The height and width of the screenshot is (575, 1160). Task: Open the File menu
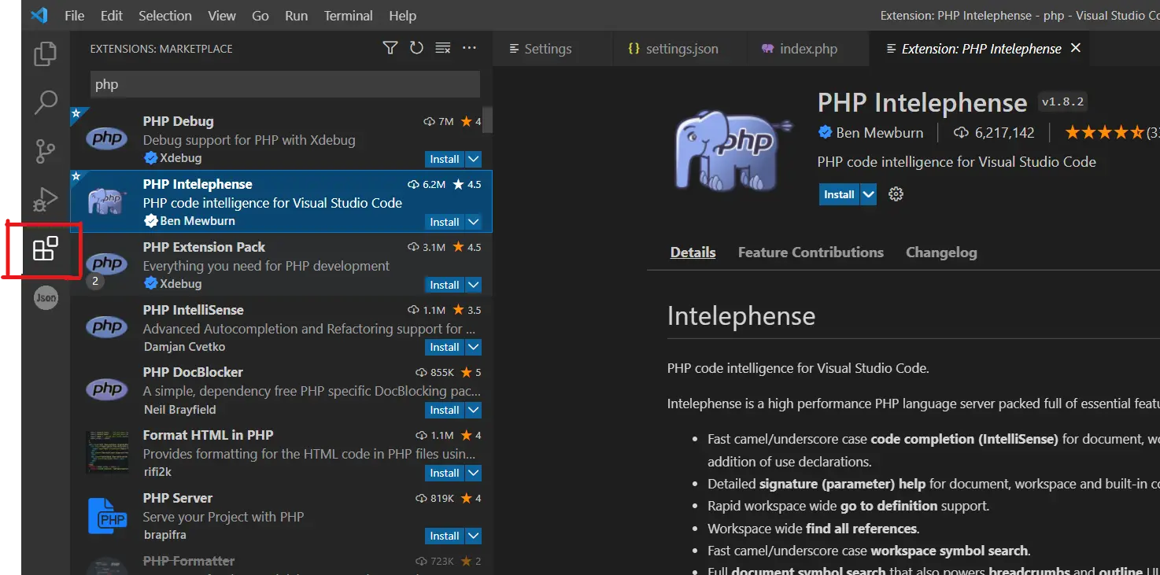click(75, 16)
